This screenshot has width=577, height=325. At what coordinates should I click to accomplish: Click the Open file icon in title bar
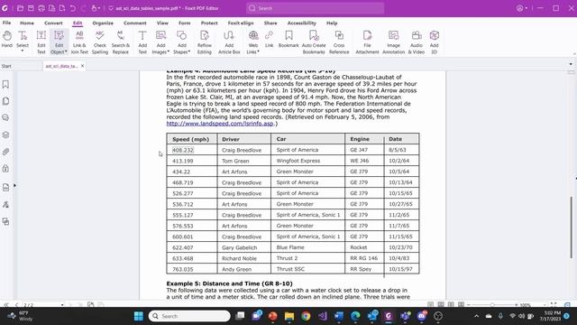point(20,8)
